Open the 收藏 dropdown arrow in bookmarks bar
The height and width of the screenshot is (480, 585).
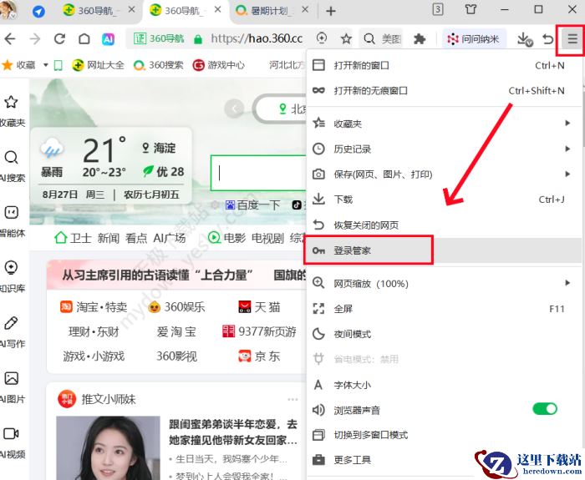[x=45, y=65]
